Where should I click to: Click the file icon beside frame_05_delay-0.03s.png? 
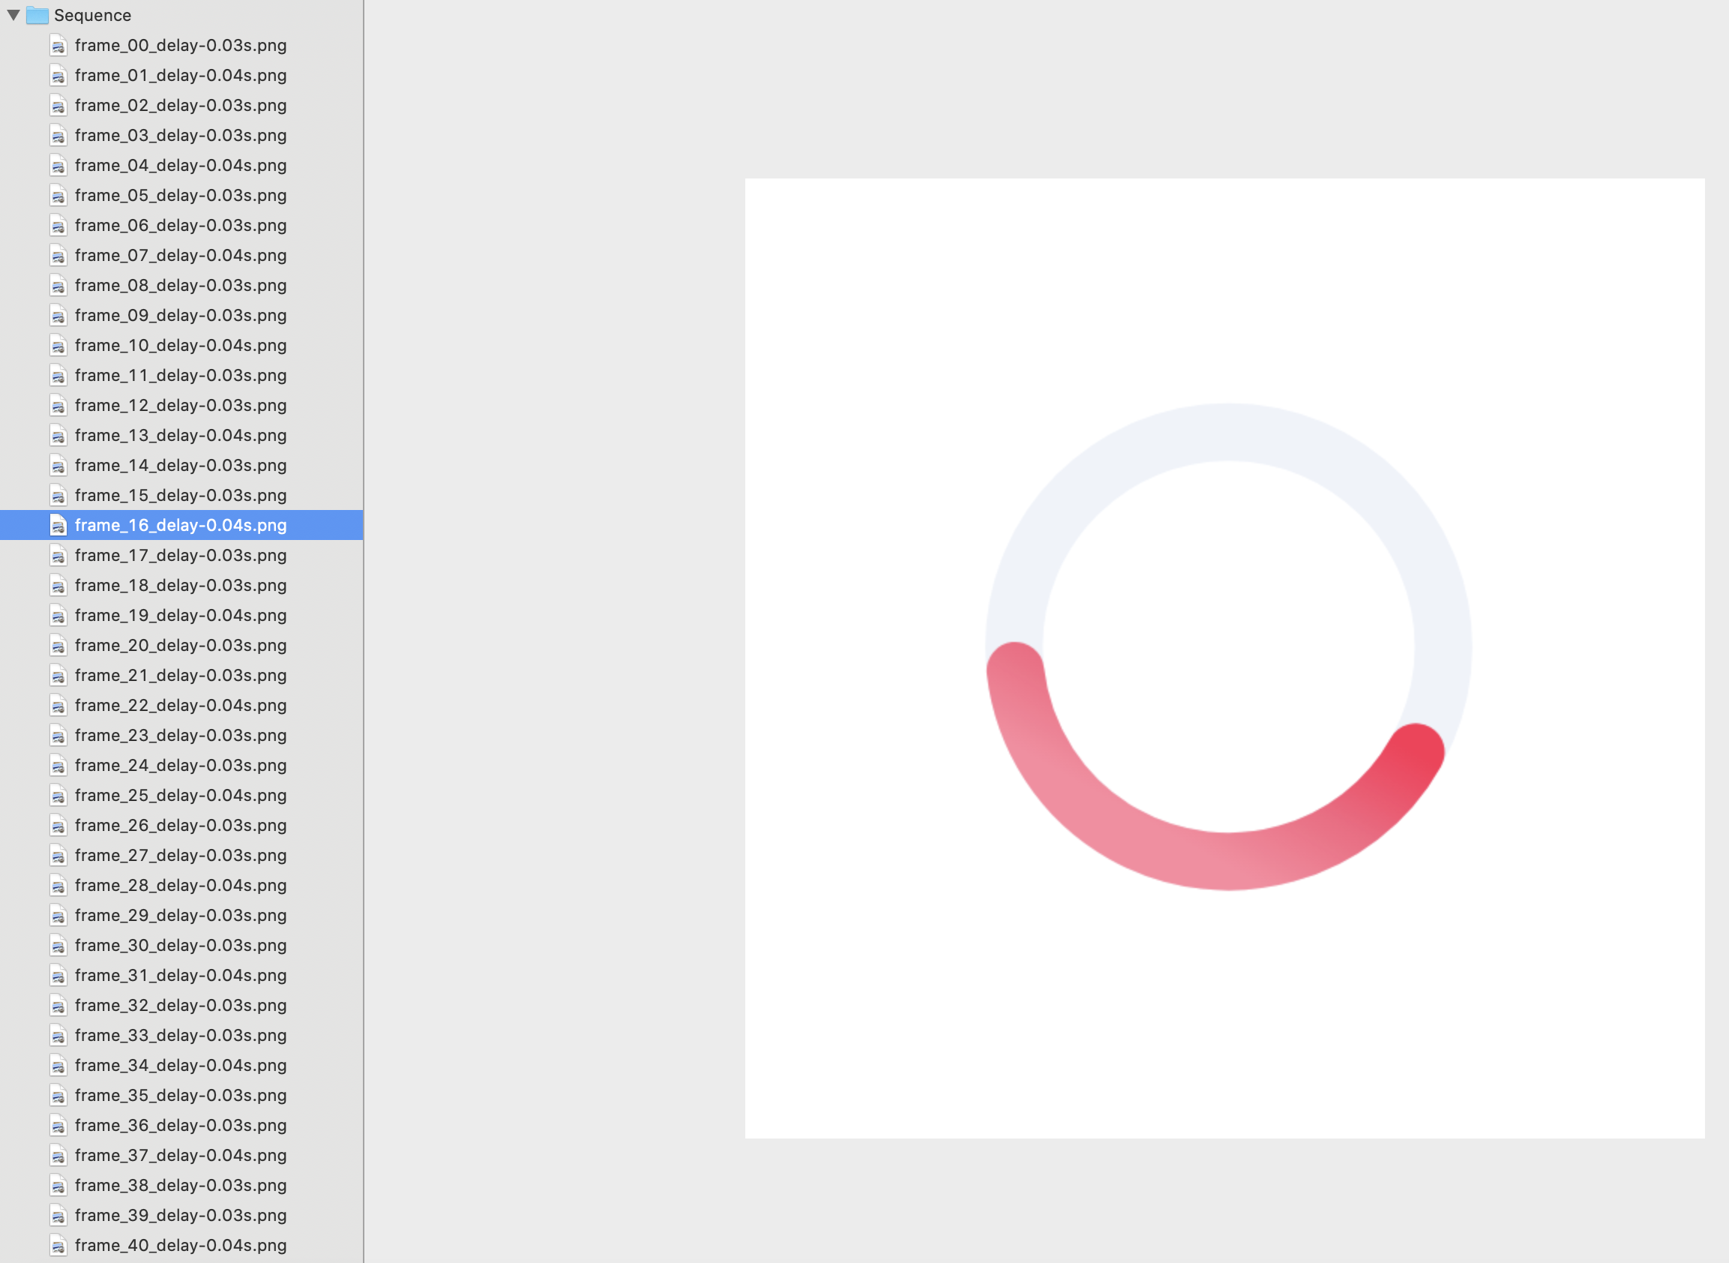click(58, 196)
